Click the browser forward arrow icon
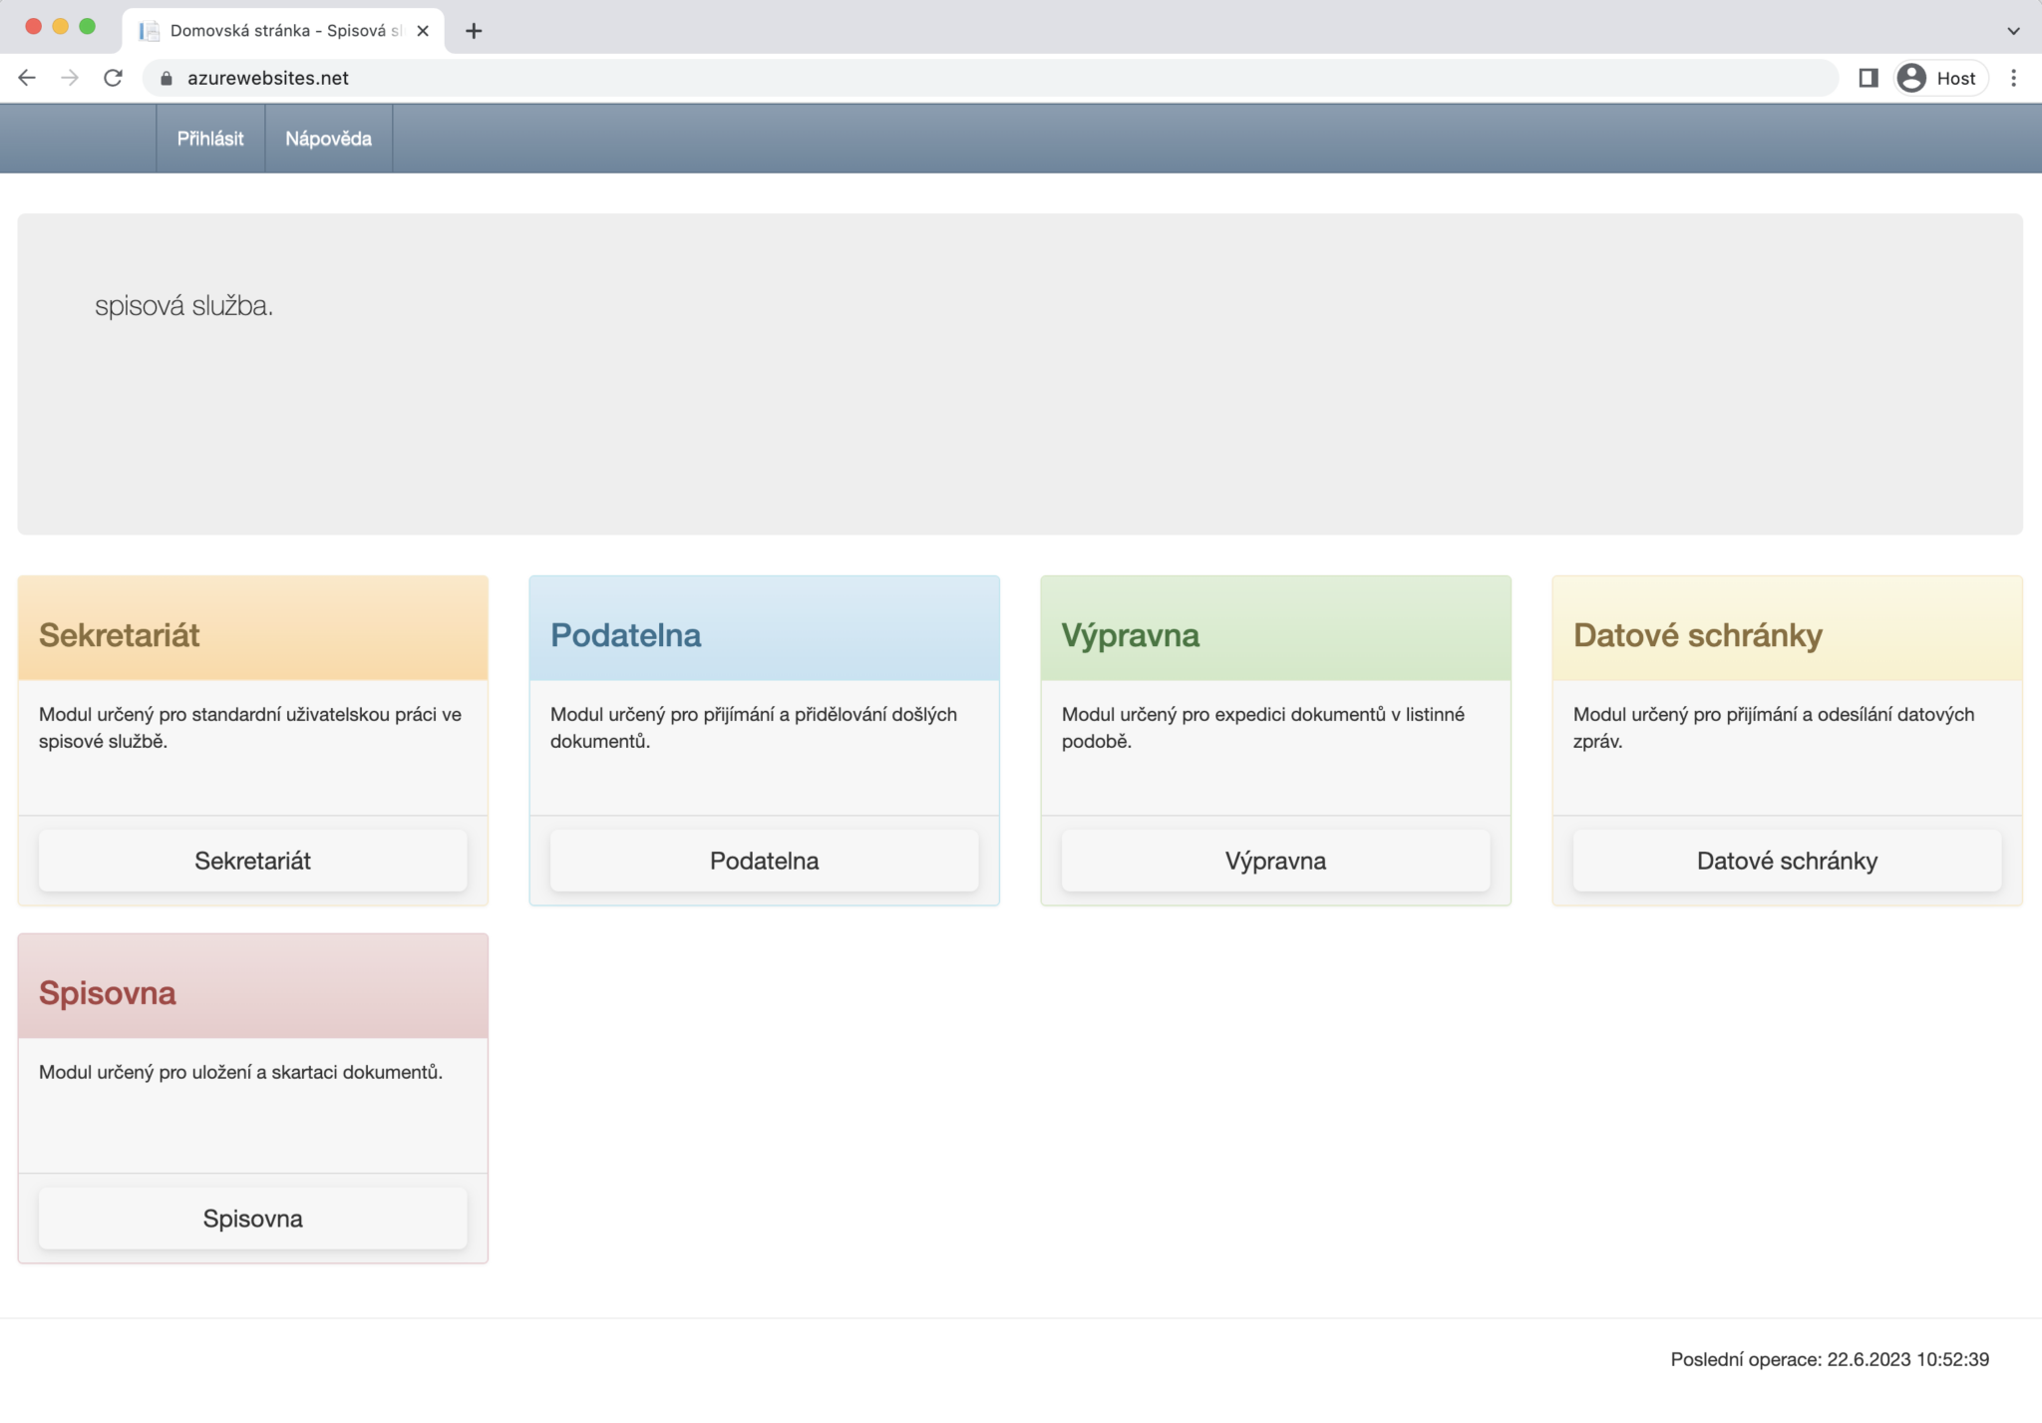 [70, 78]
